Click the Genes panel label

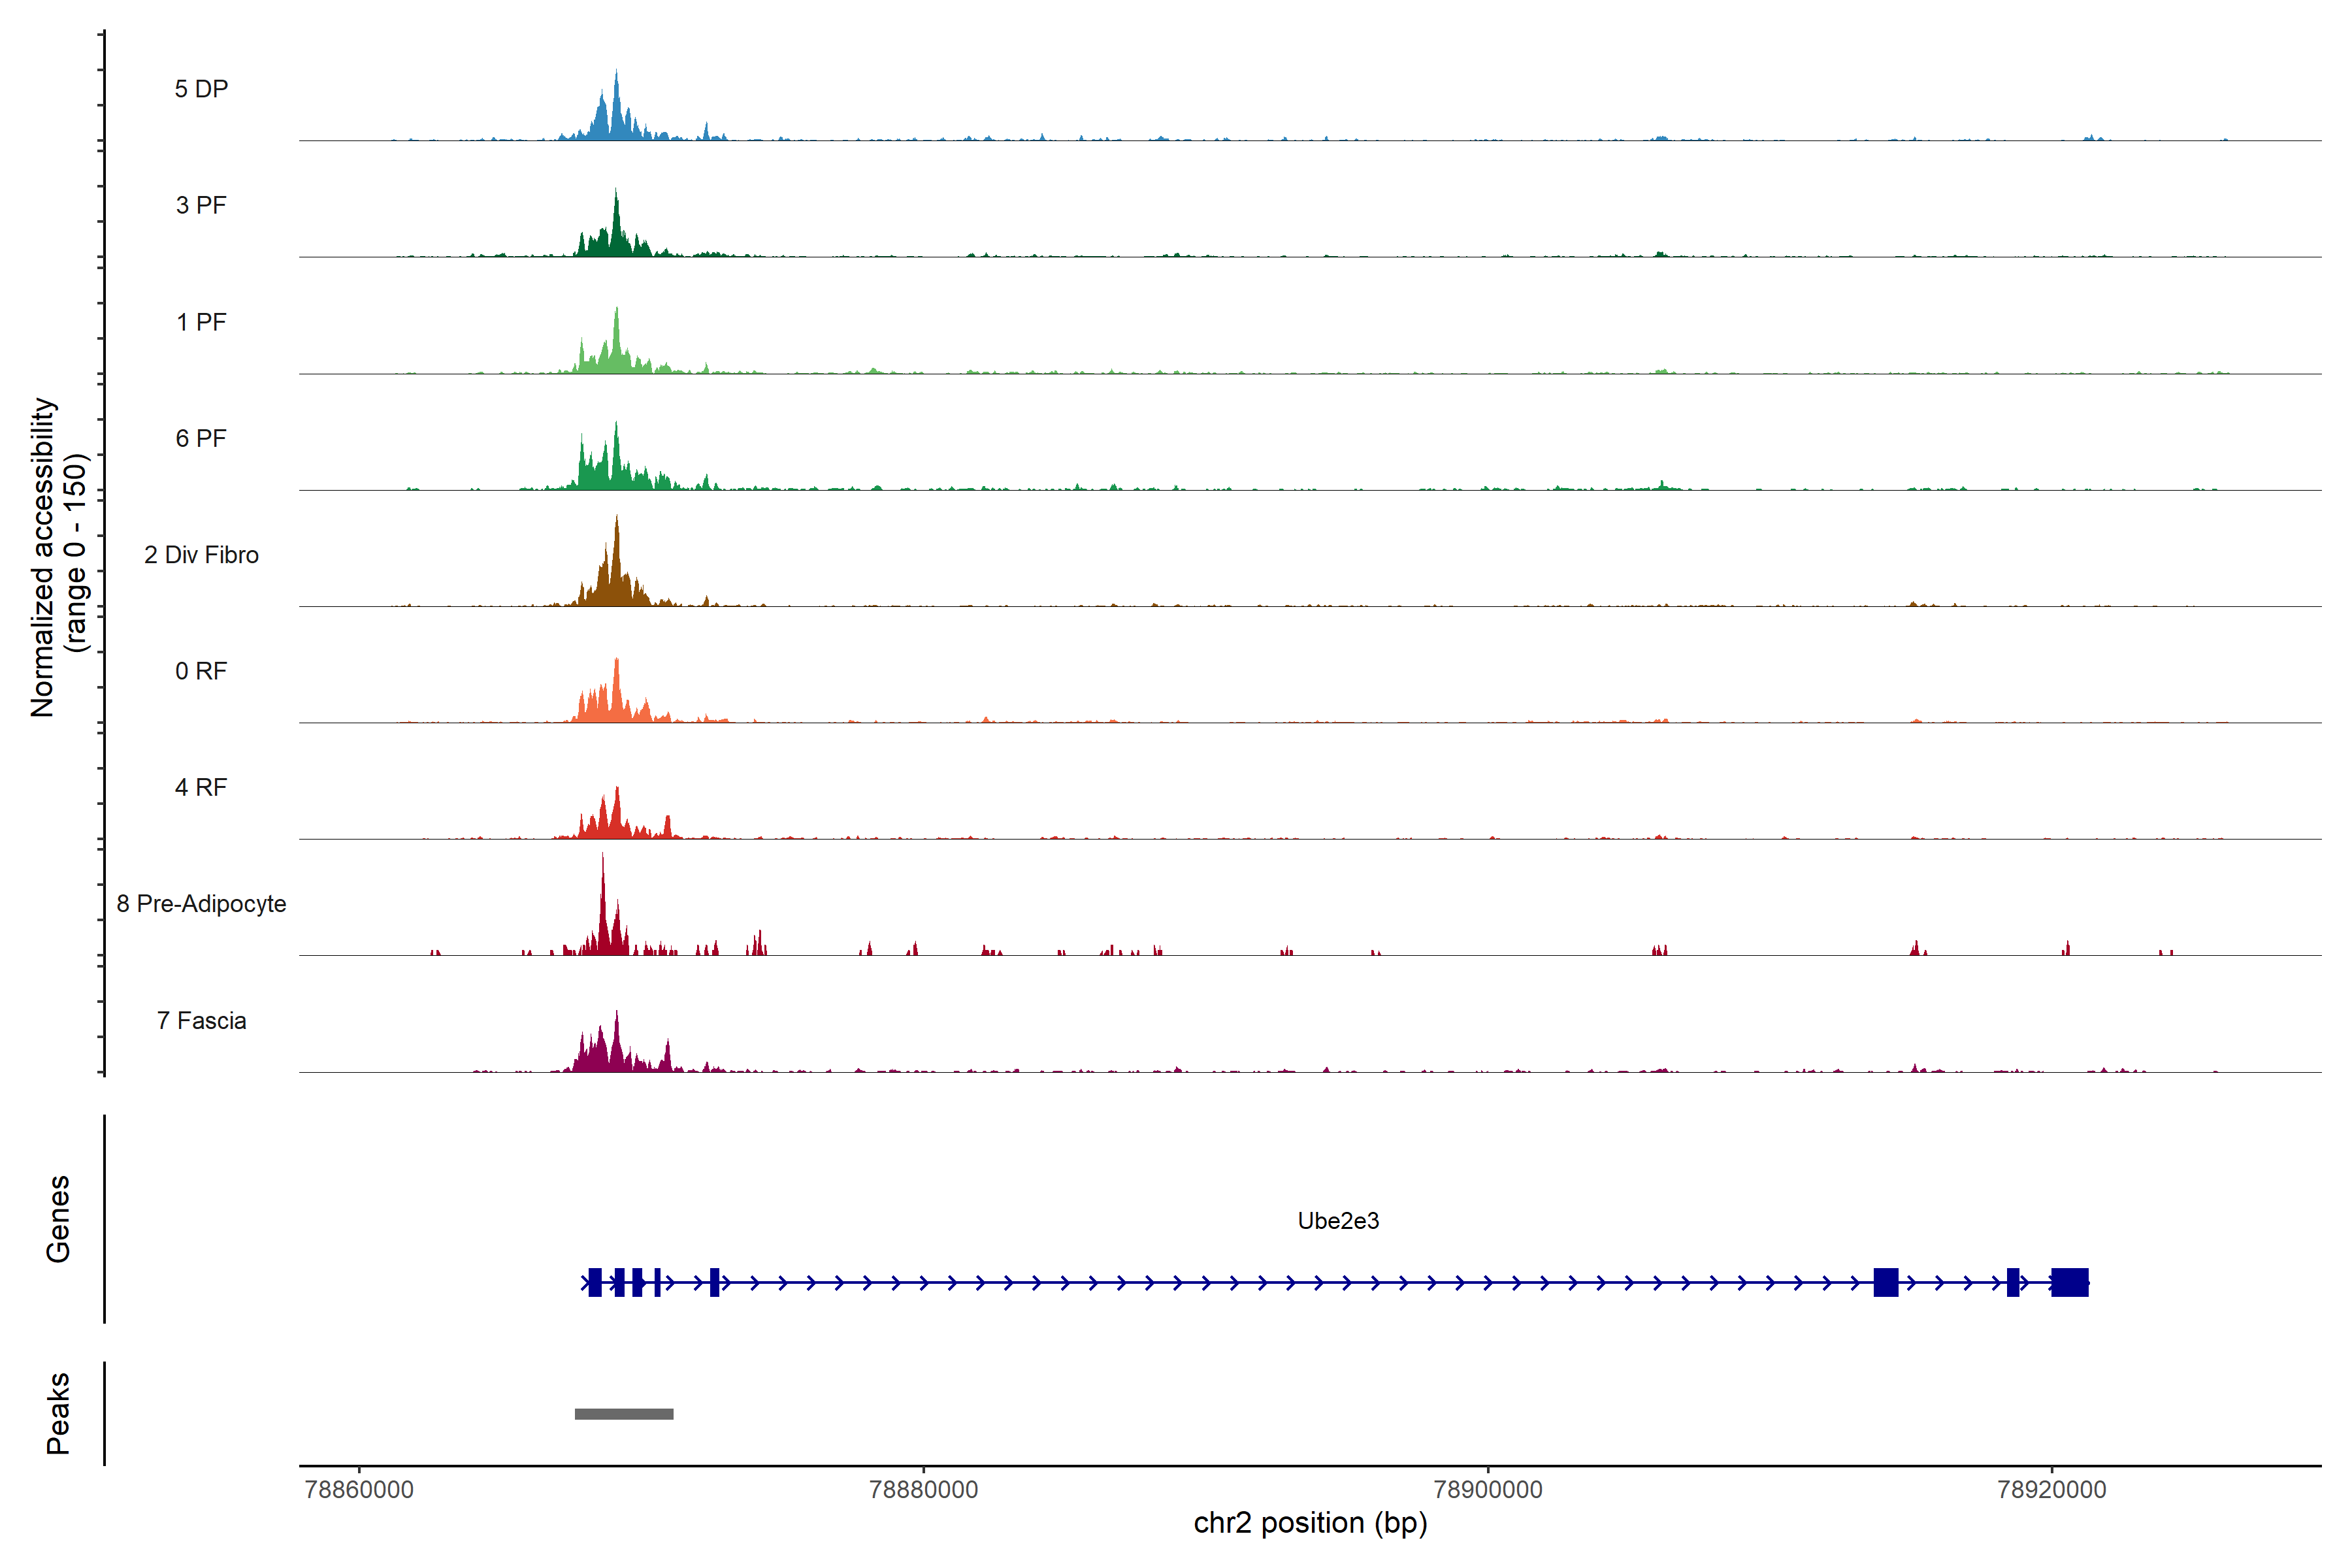coord(58,1219)
